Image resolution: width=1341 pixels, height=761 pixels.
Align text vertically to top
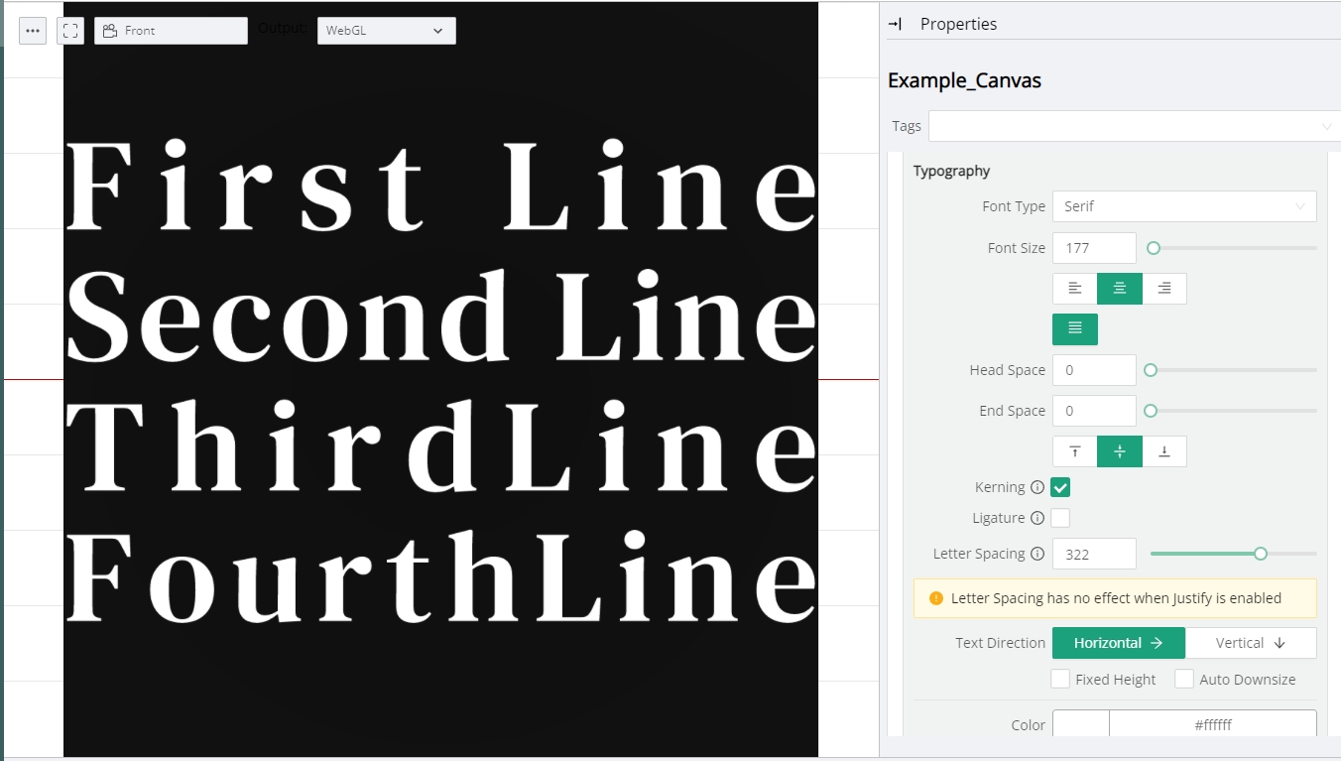pyautogui.click(x=1074, y=451)
